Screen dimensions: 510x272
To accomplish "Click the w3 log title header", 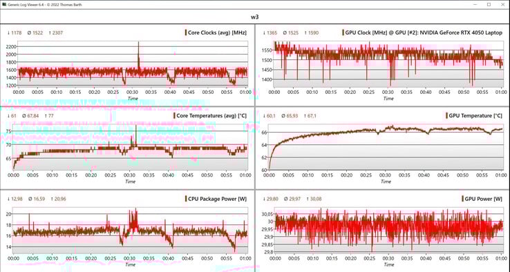I will tap(255, 17).
